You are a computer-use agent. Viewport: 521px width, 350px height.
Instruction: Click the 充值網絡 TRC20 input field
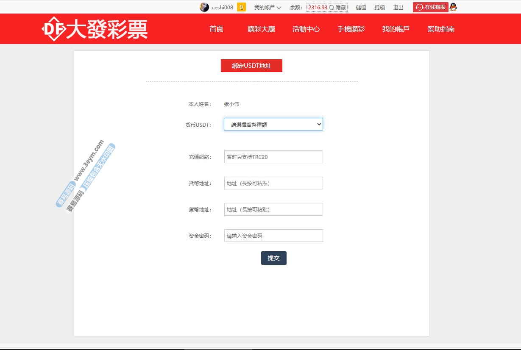273,157
